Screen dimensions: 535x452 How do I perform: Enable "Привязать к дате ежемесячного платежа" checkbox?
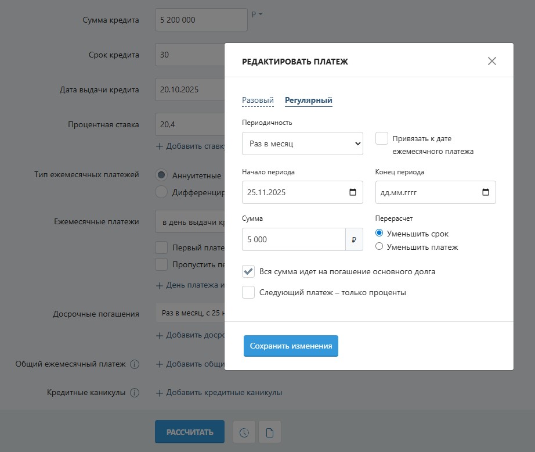(381, 138)
